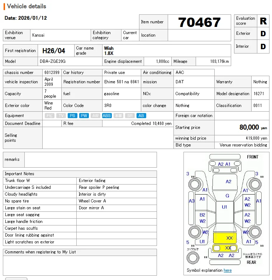The image size is (272, 280).
Task: Click the Interior grade D
Action: [263, 46]
